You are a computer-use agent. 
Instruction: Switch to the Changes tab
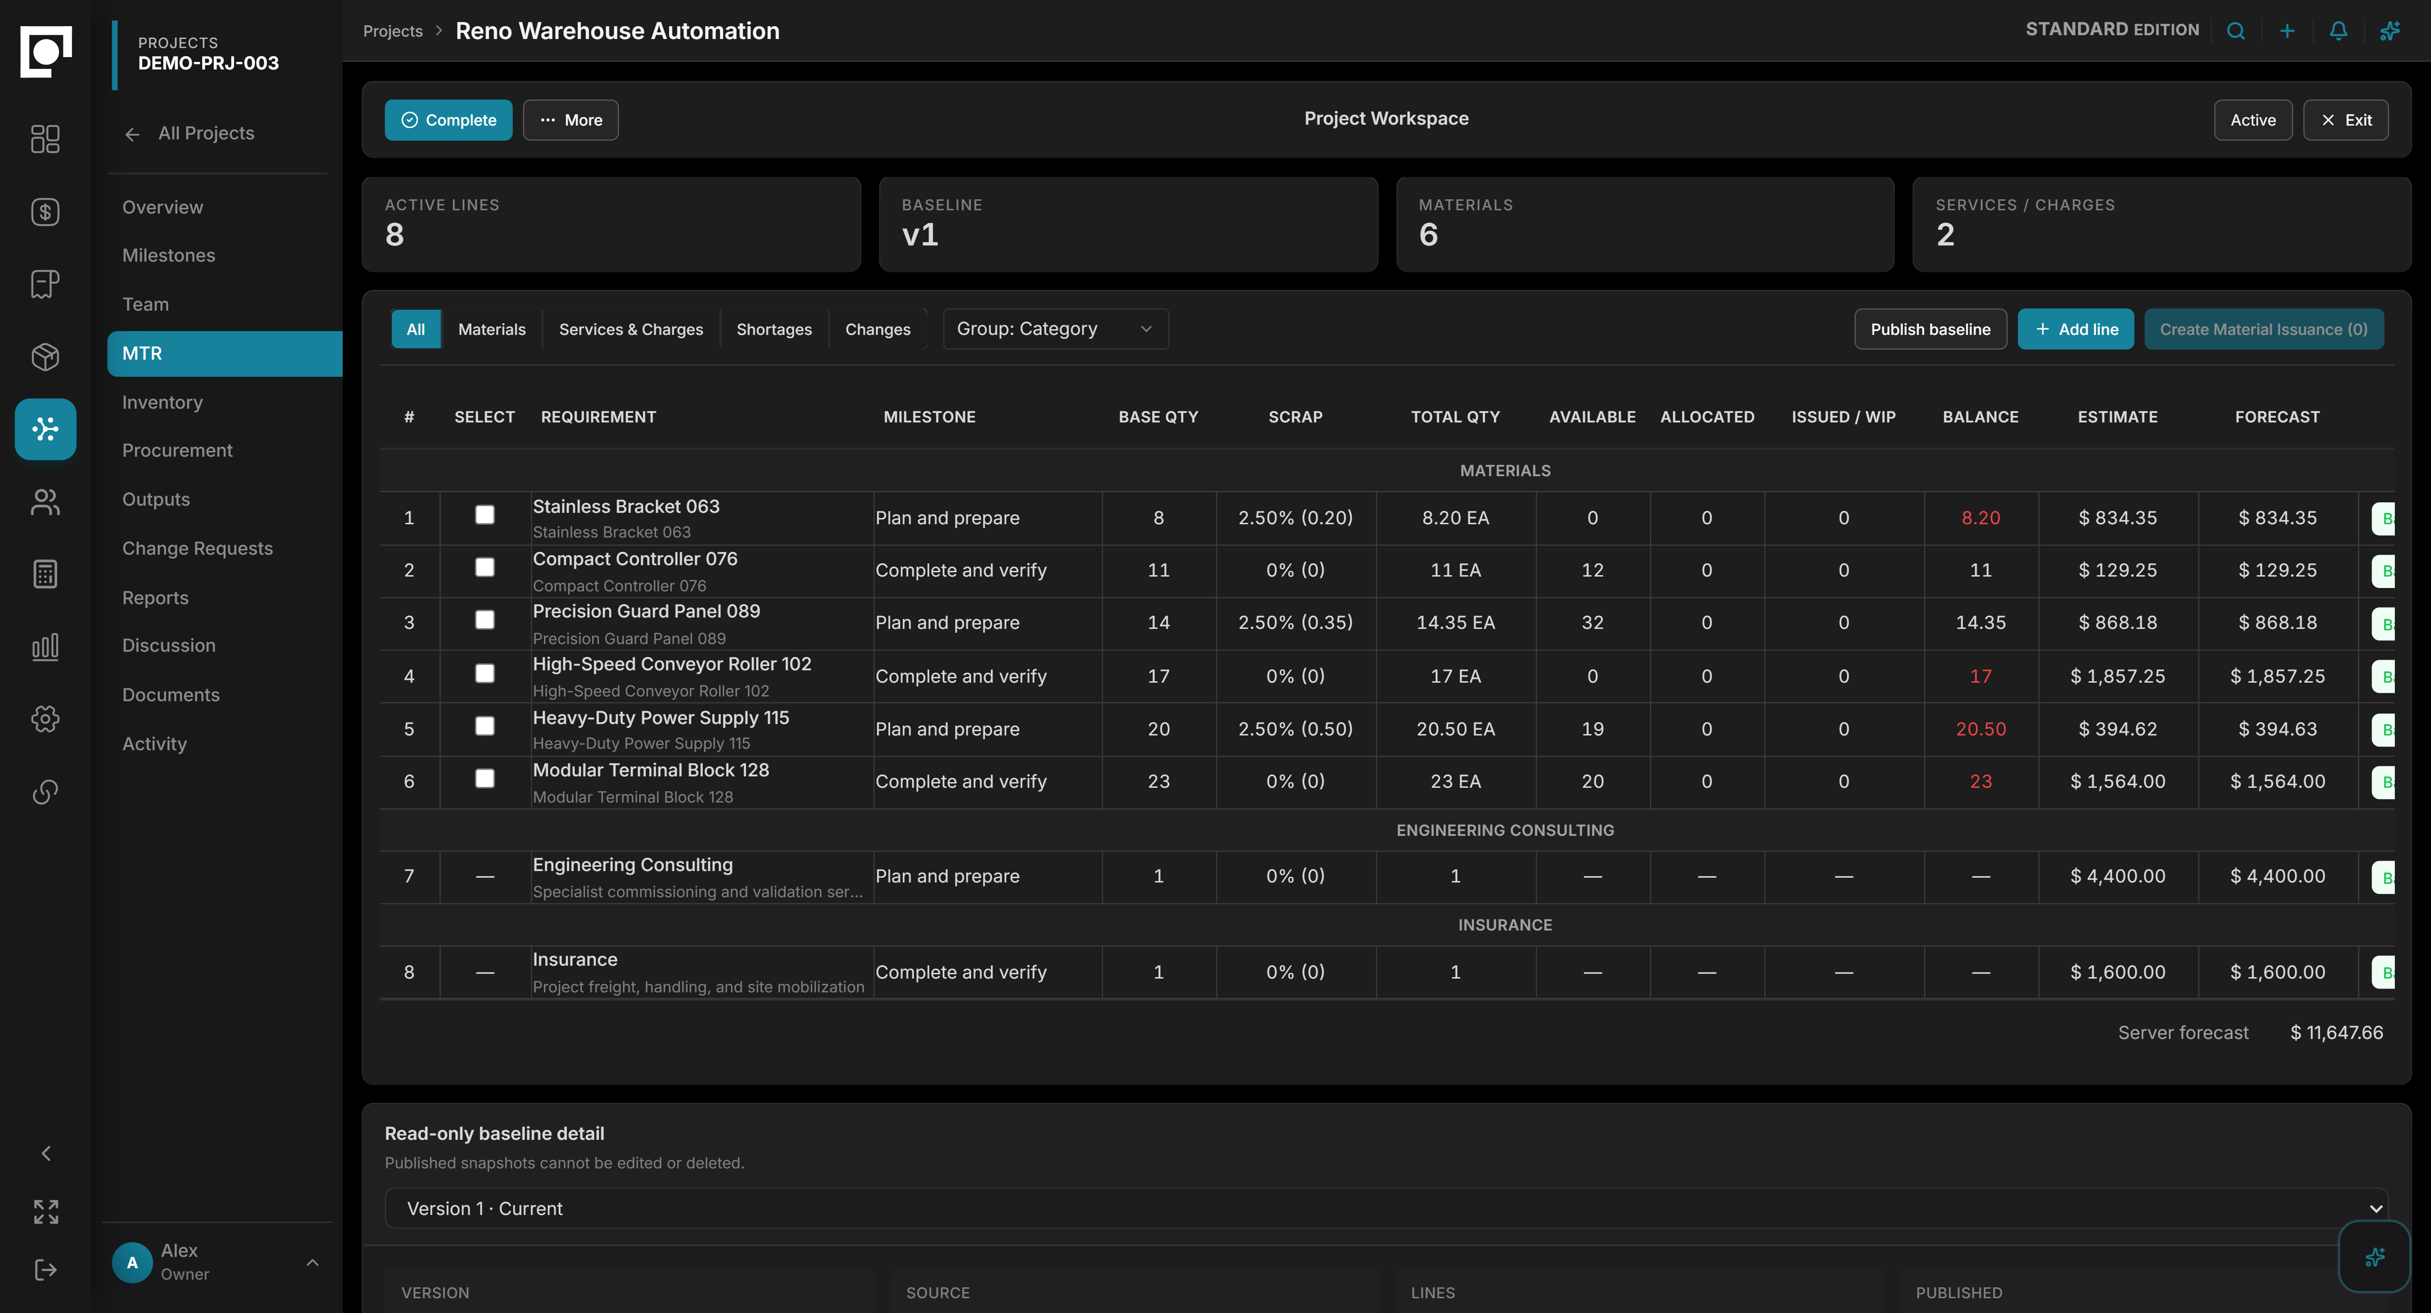[x=877, y=329]
